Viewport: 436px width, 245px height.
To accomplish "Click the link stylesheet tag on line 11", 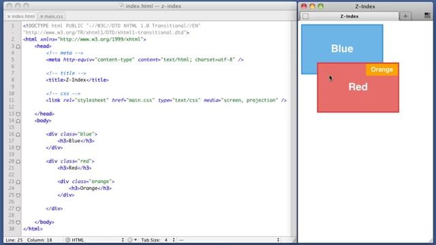I will [x=166, y=100].
